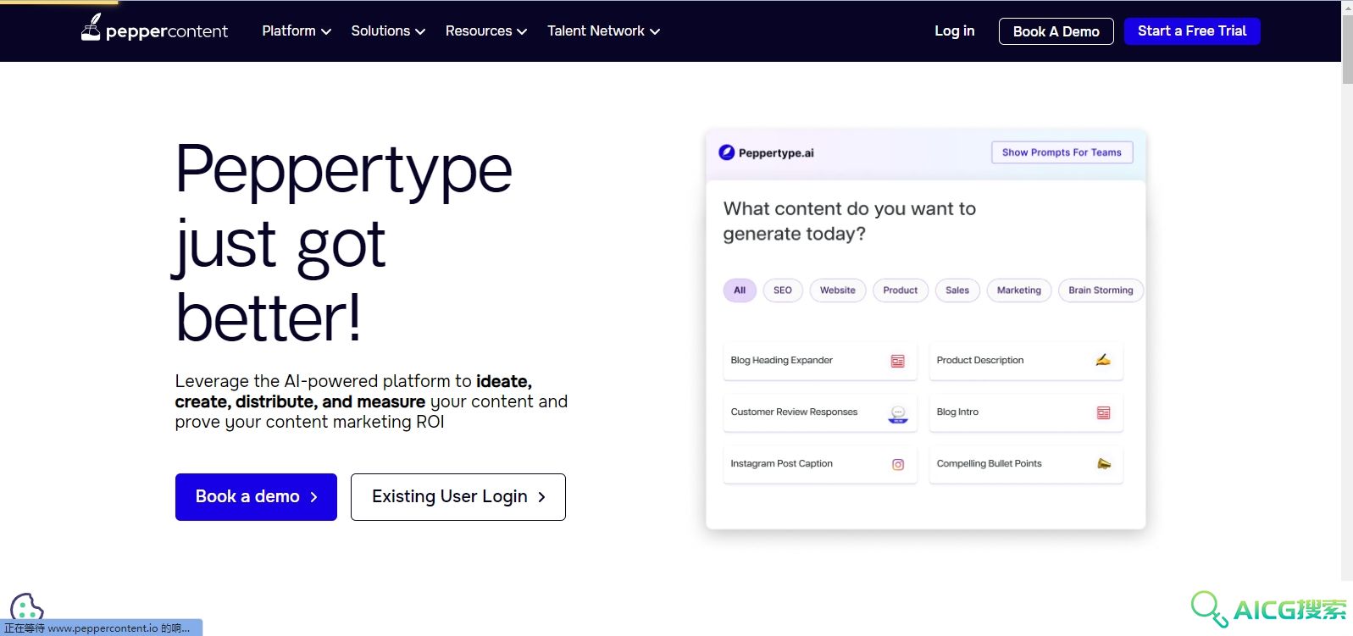This screenshot has width=1353, height=636.
Task: Select the Brain Storming filter tab
Action: click(x=1101, y=290)
